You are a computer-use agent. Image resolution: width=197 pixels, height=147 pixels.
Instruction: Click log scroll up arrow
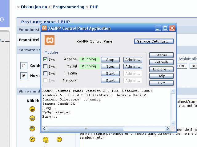click(173, 91)
